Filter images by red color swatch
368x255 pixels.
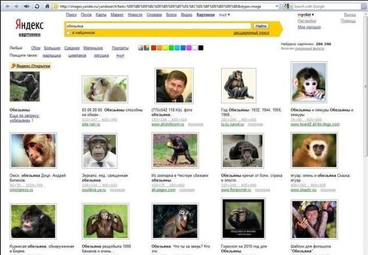(153, 48)
